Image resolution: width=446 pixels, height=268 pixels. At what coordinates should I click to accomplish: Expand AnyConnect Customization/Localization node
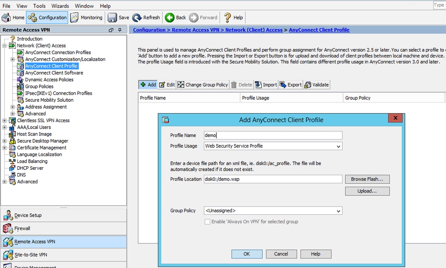(13, 59)
